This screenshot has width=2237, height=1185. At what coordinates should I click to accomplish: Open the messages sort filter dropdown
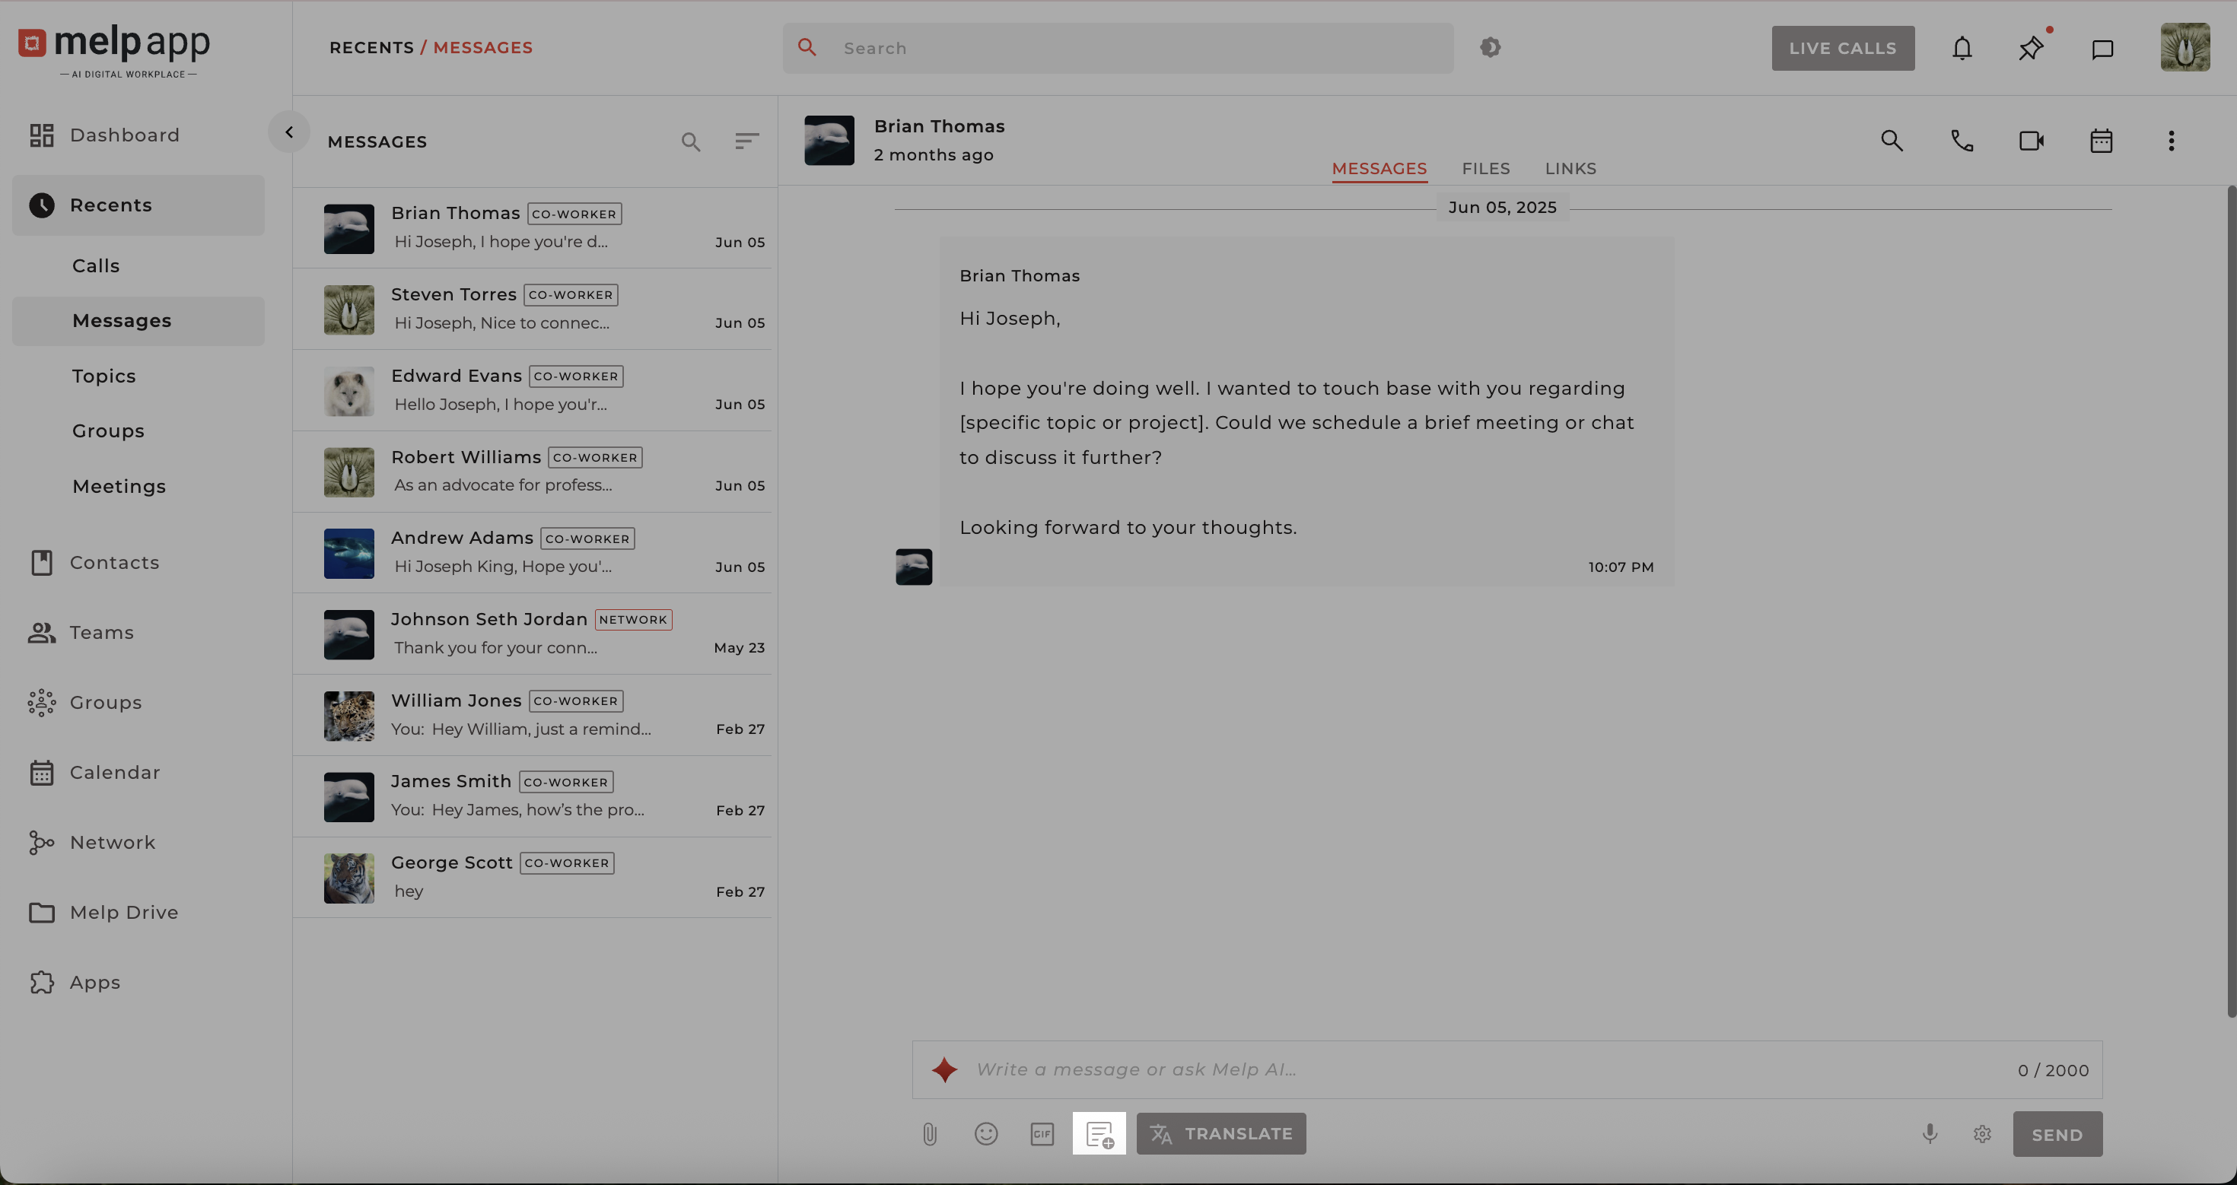[747, 141]
